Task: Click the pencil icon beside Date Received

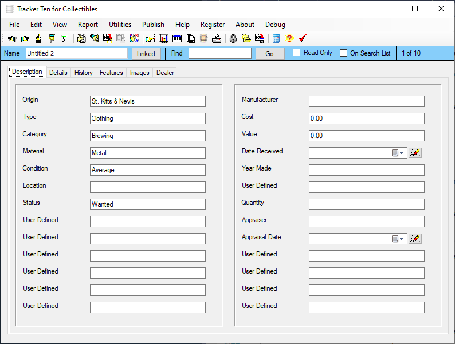Action: point(415,153)
